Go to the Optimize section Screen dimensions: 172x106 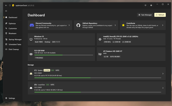[13, 23]
